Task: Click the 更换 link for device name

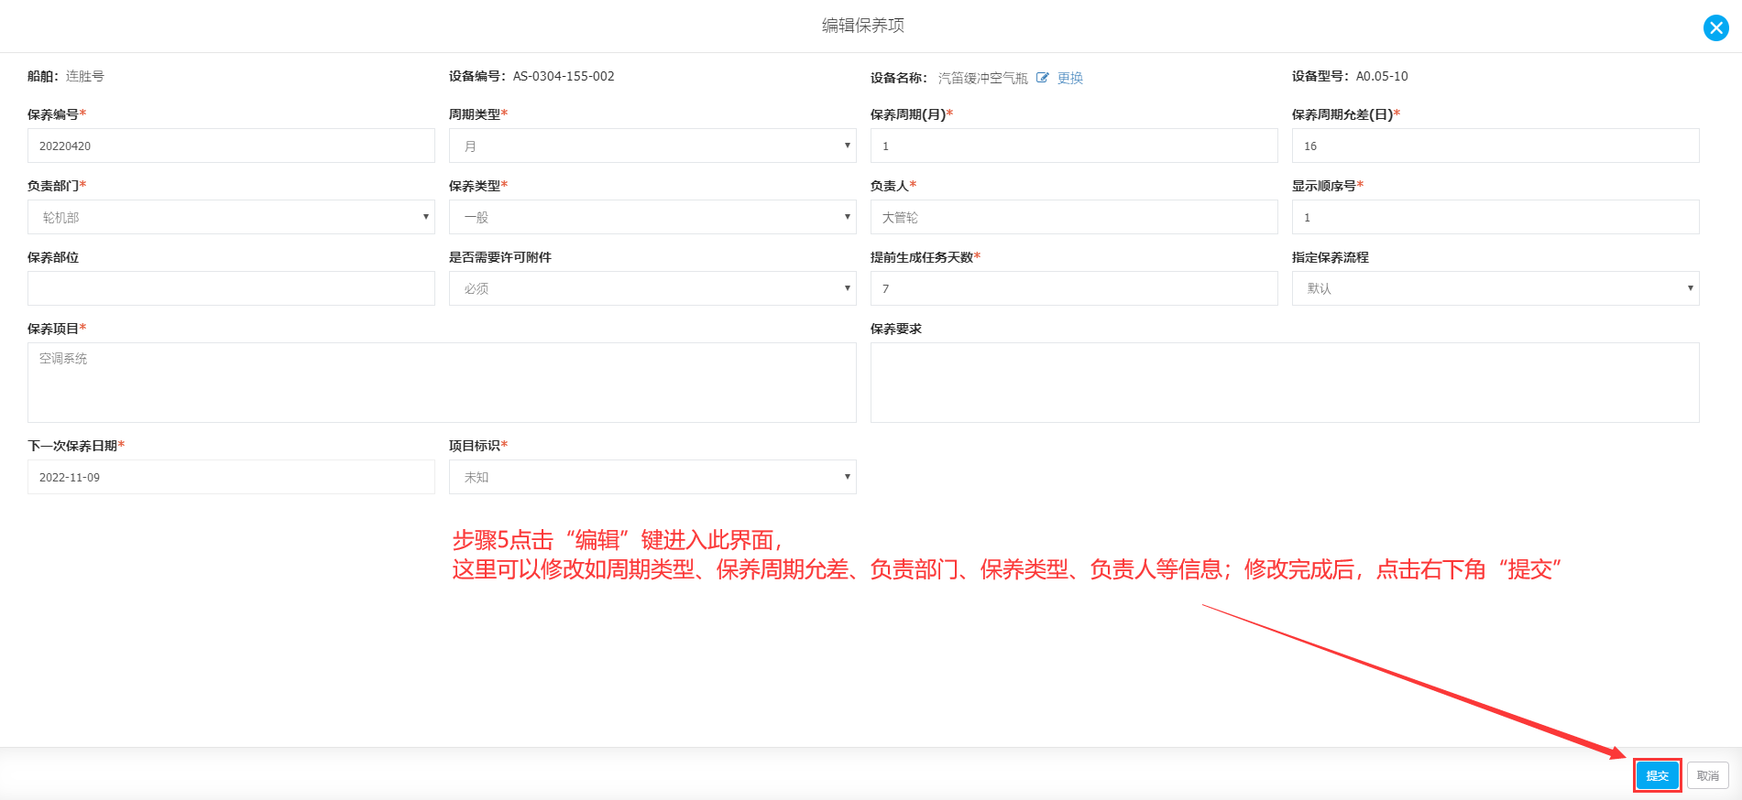Action: coord(1070,78)
